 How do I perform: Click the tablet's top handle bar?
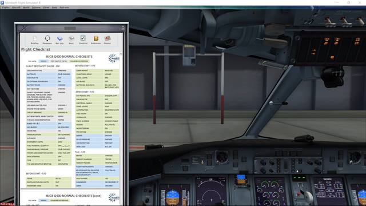[70, 28]
